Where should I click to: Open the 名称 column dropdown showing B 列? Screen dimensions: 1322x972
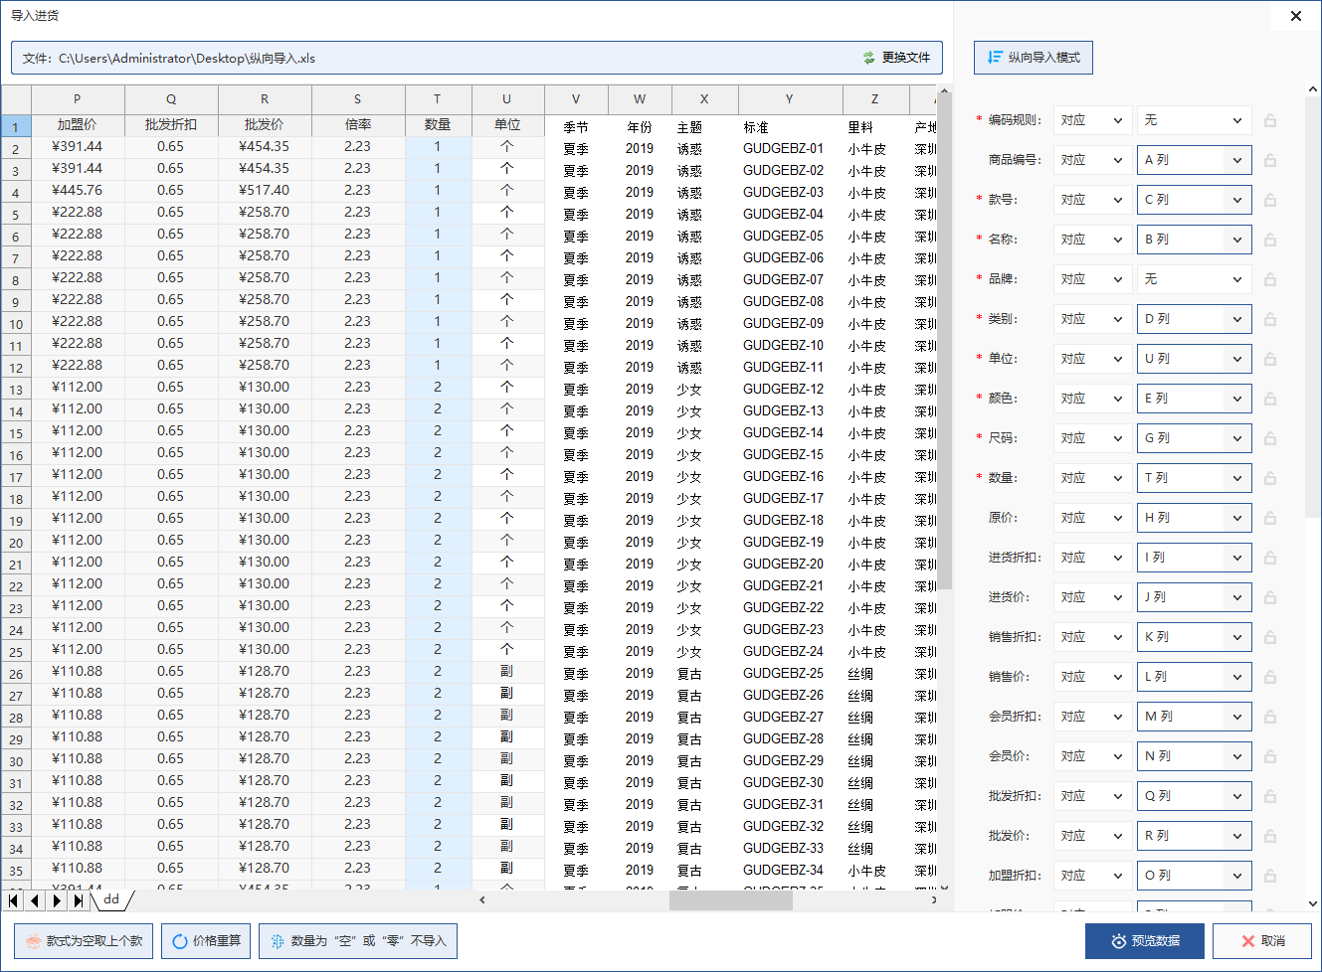[x=1194, y=240]
